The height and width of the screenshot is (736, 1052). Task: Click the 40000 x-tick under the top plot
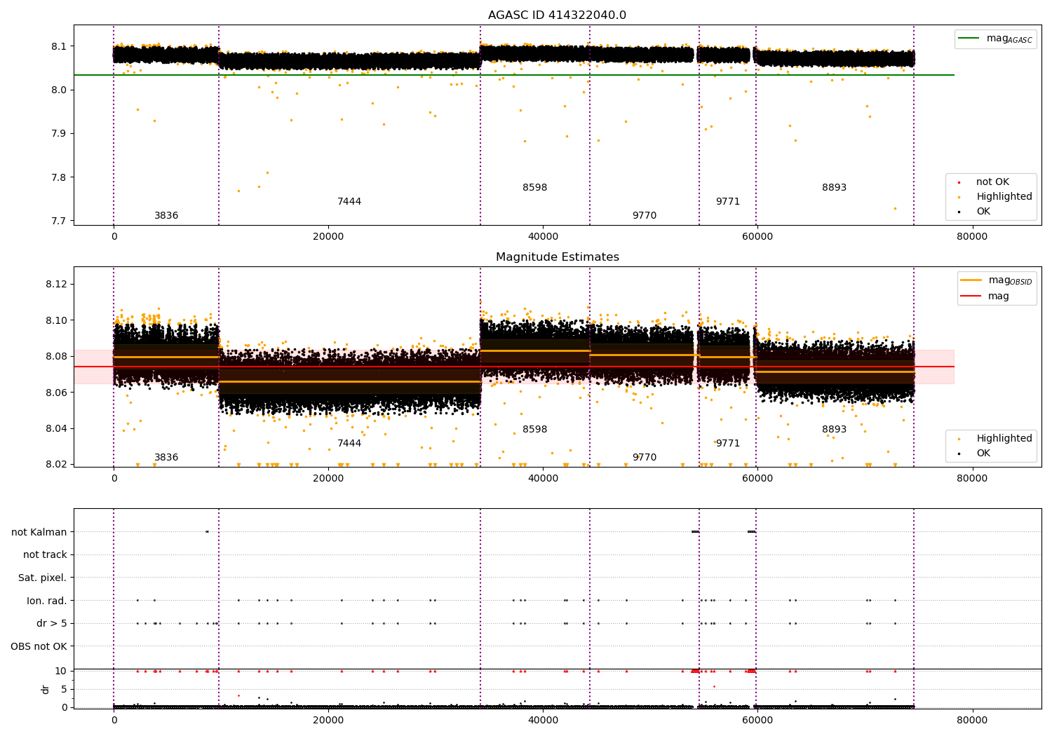click(x=543, y=237)
